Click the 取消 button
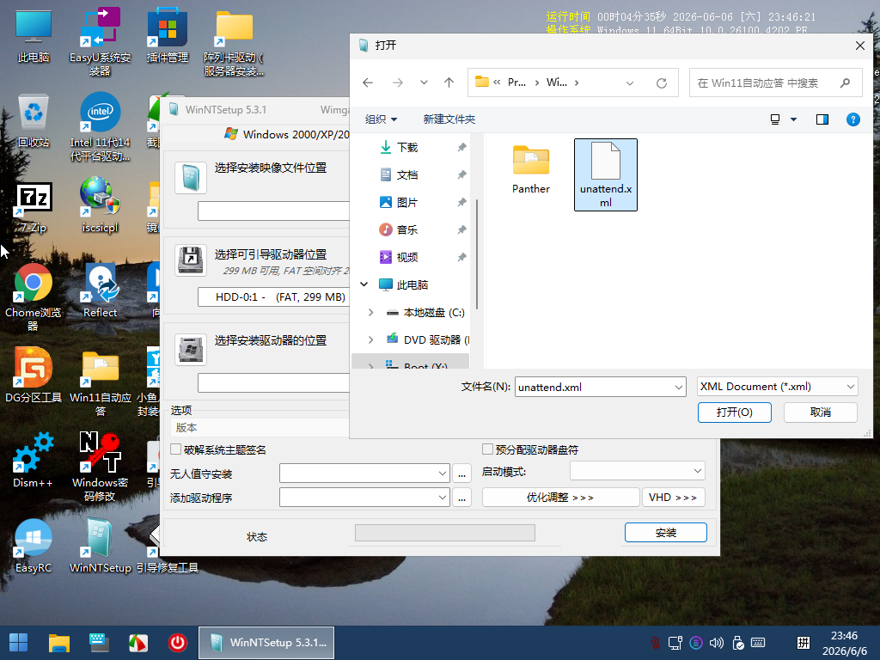880x660 pixels. click(821, 412)
